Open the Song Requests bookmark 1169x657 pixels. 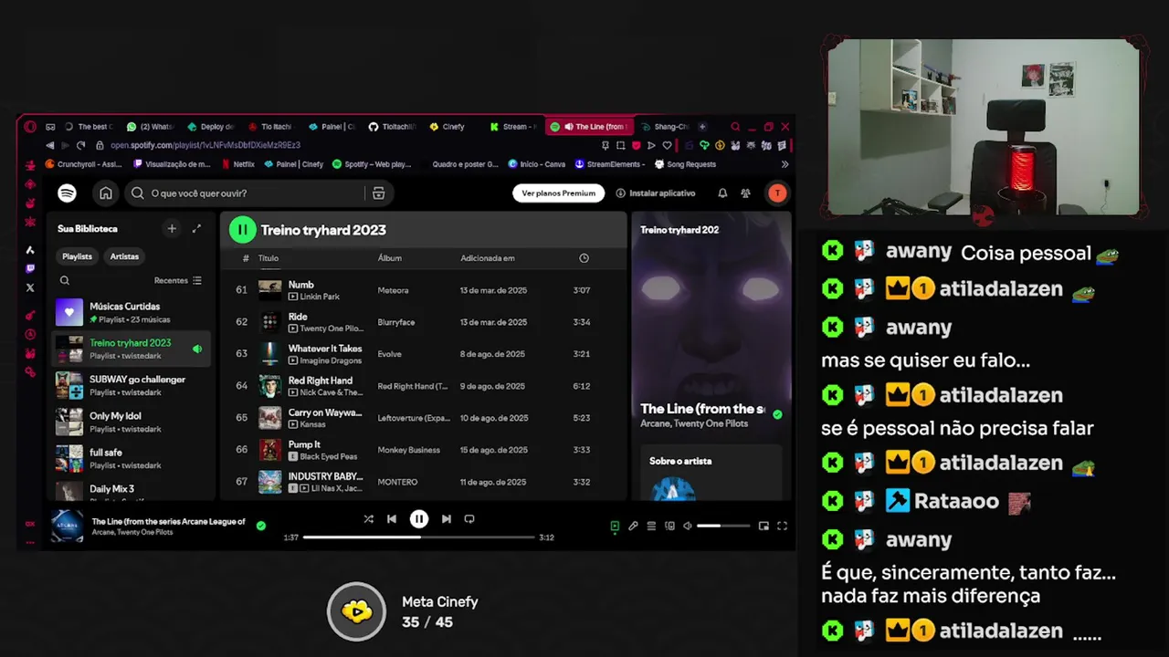685,164
